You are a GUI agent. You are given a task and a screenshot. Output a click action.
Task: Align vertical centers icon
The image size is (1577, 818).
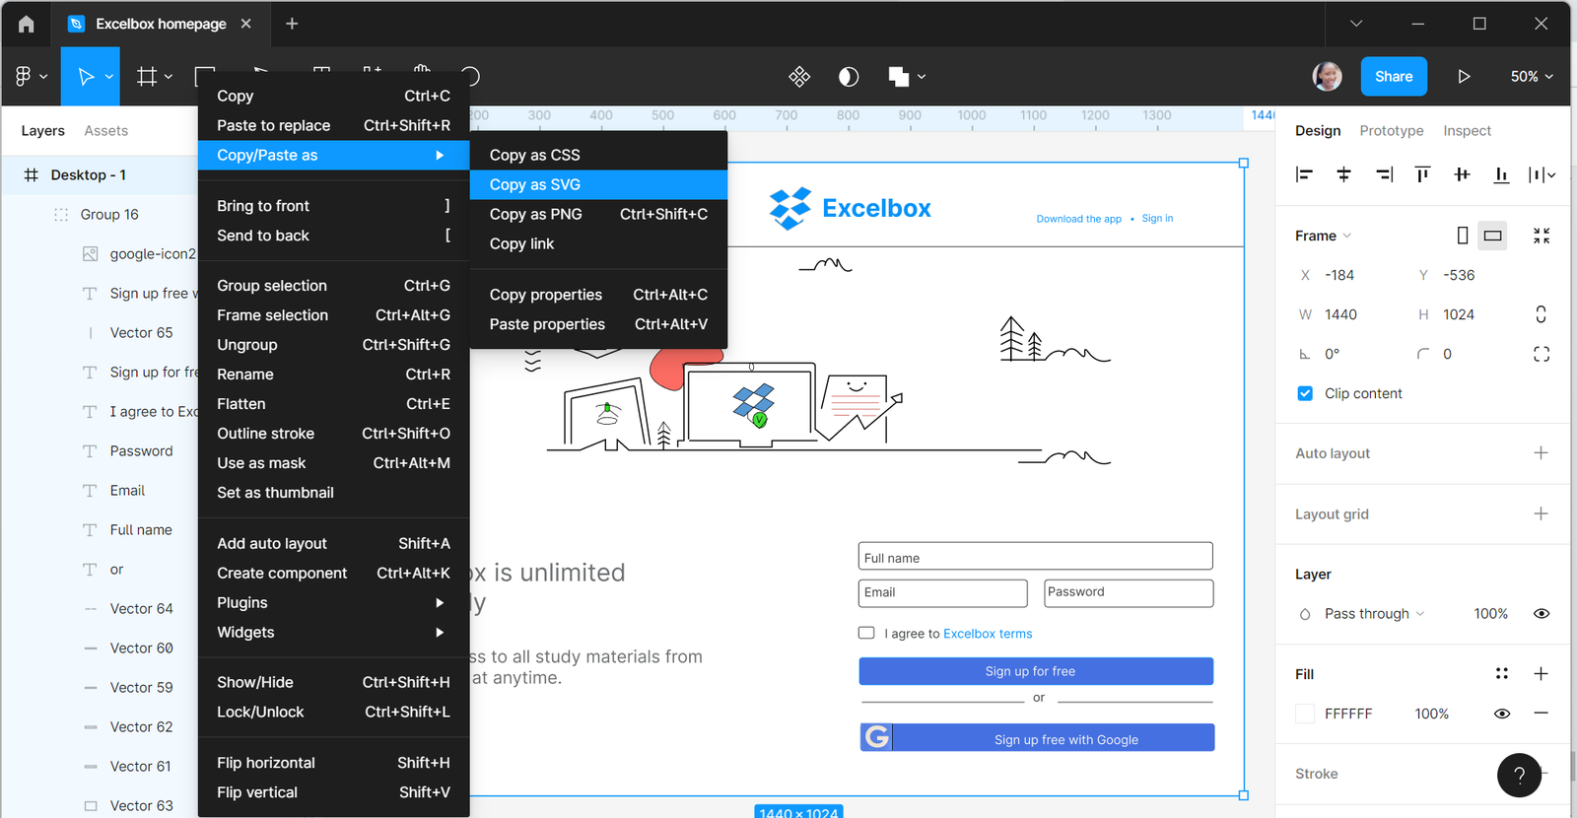point(1462,174)
